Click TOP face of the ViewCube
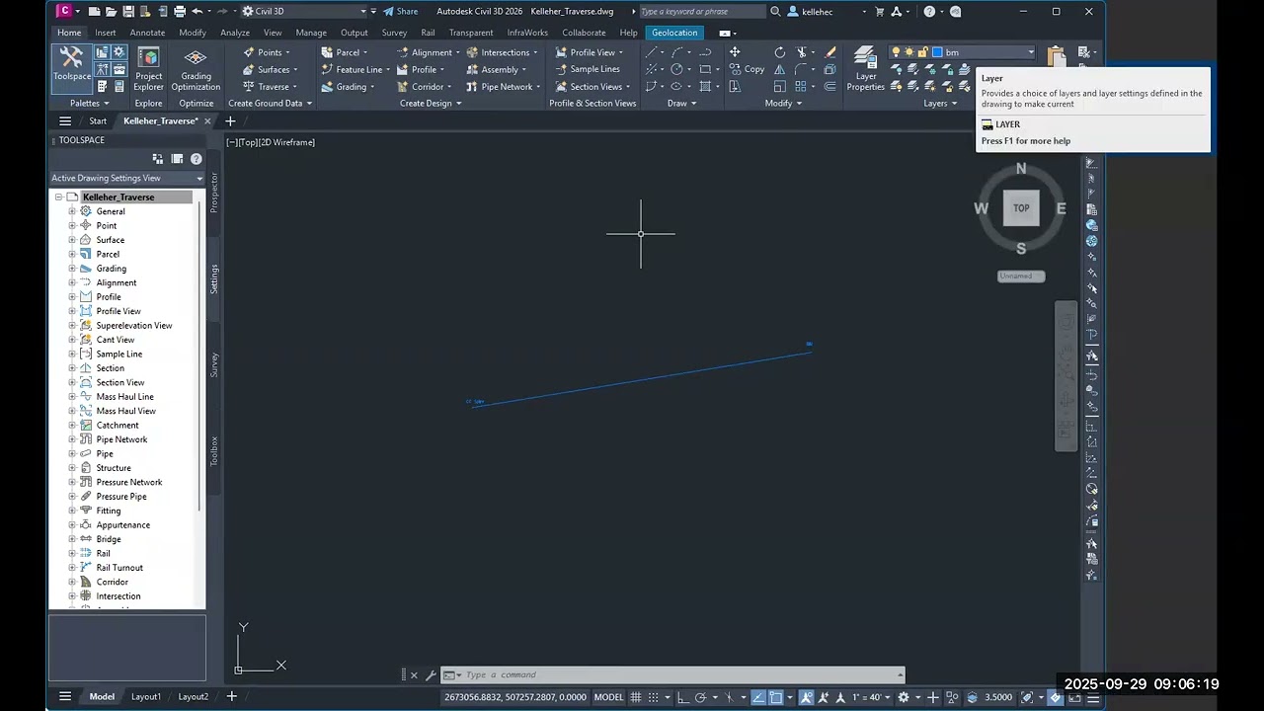 click(x=1021, y=208)
